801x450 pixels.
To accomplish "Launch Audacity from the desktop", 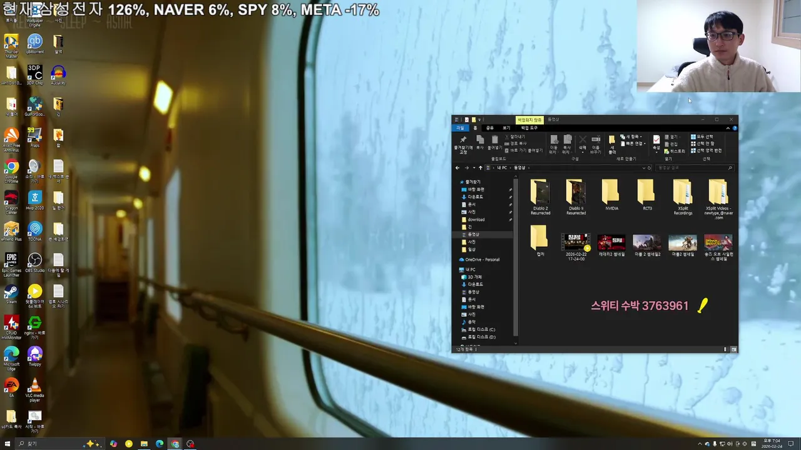I will 58,75.
